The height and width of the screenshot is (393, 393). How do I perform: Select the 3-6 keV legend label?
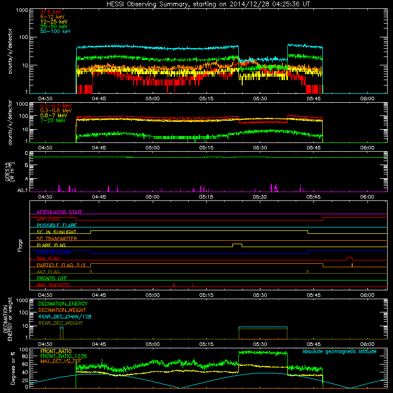pos(51,12)
